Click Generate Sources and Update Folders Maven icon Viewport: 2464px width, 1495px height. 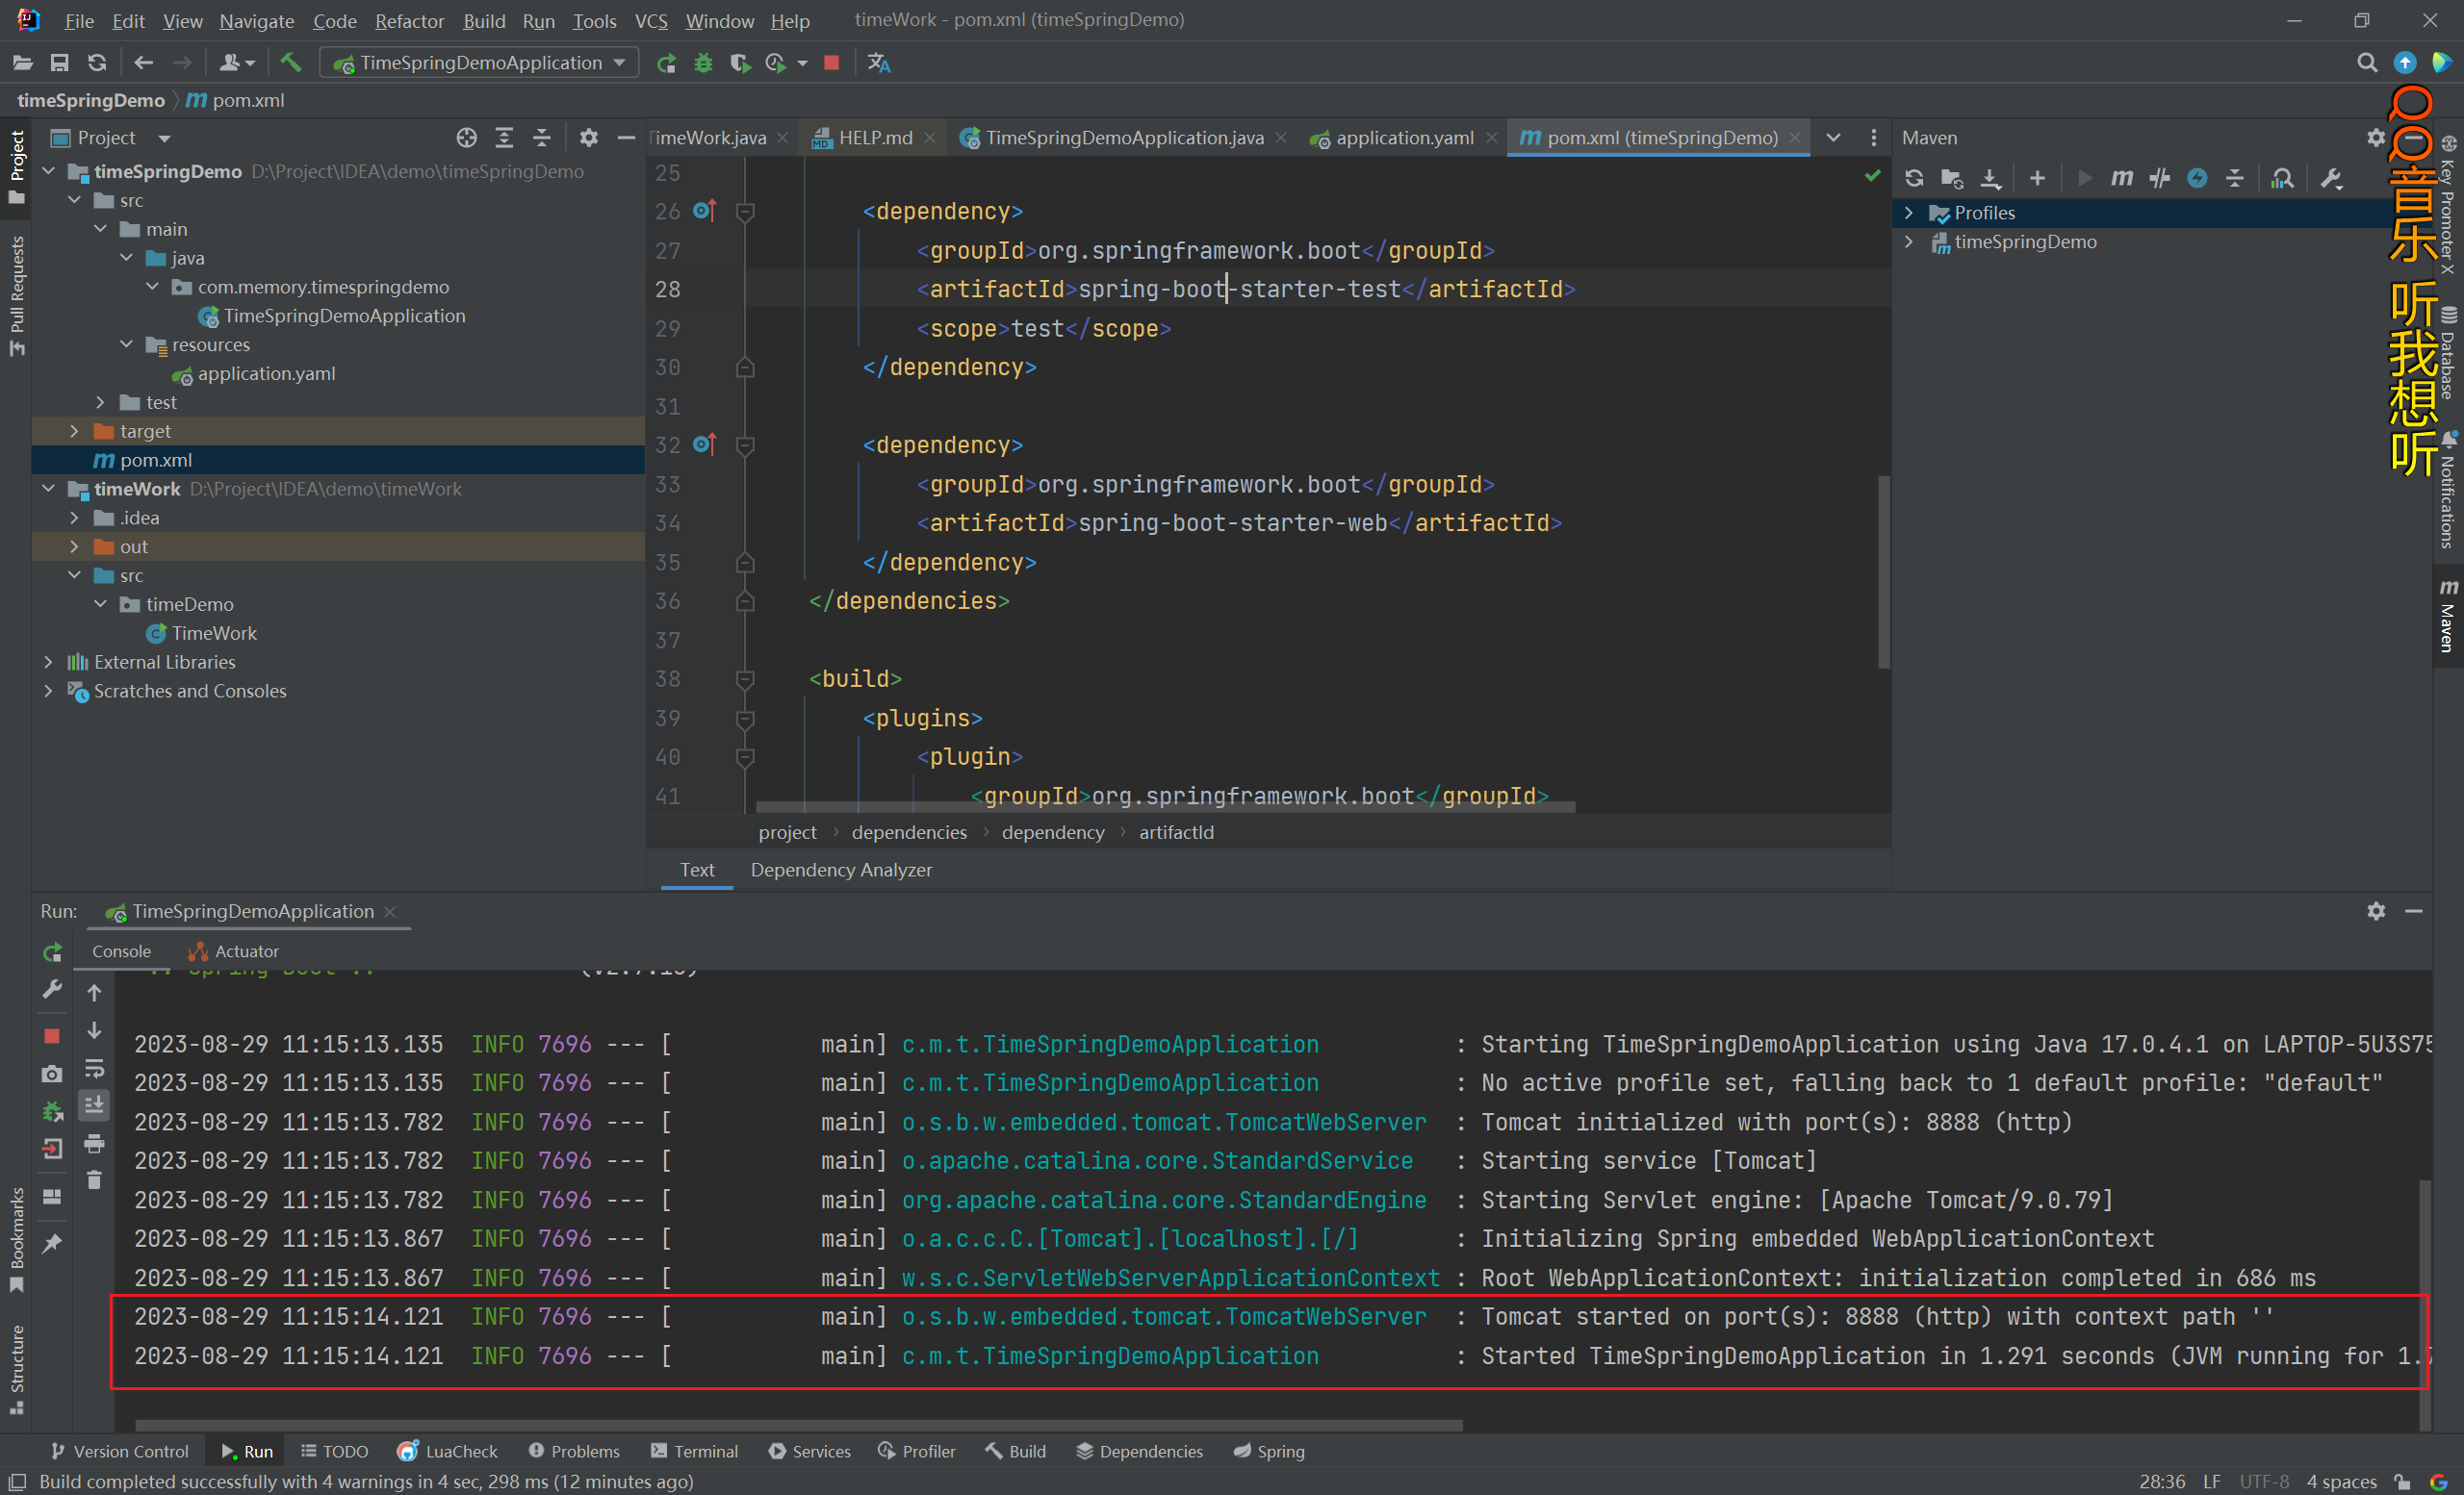coord(1952,178)
